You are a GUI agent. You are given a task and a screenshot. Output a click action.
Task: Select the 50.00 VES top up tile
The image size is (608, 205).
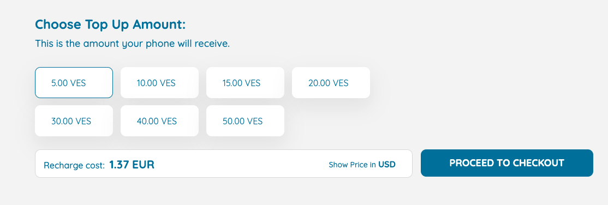point(246,121)
